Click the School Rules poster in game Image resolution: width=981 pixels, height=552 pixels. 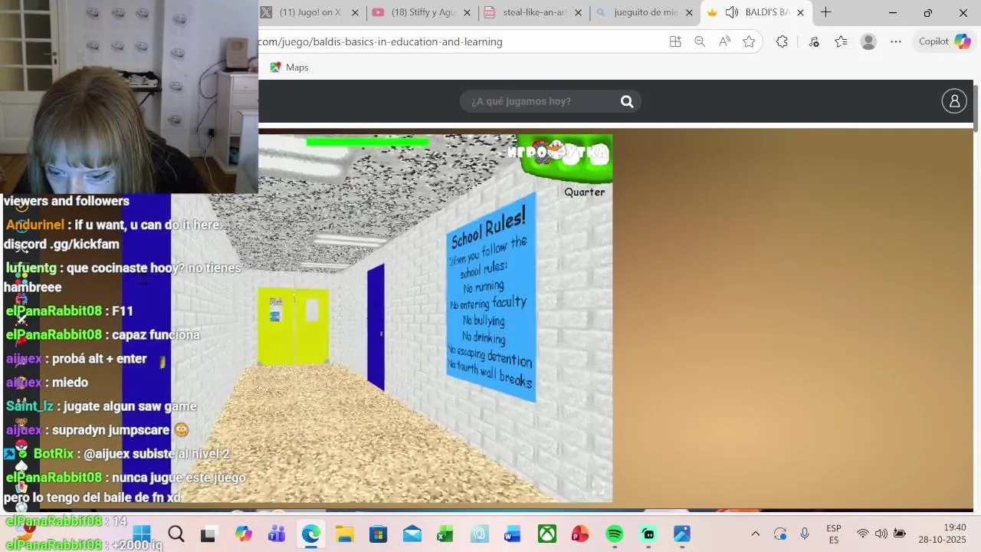pos(490,299)
